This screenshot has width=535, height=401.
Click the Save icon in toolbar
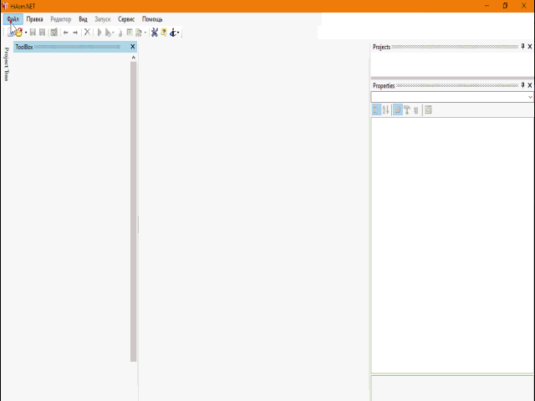click(x=33, y=33)
